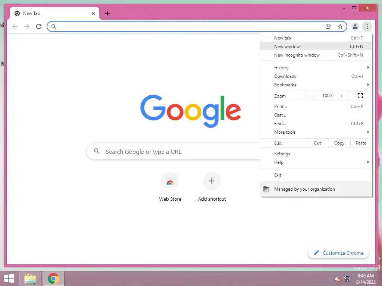
Task: Click Managed by your organization
Action: click(x=316, y=189)
